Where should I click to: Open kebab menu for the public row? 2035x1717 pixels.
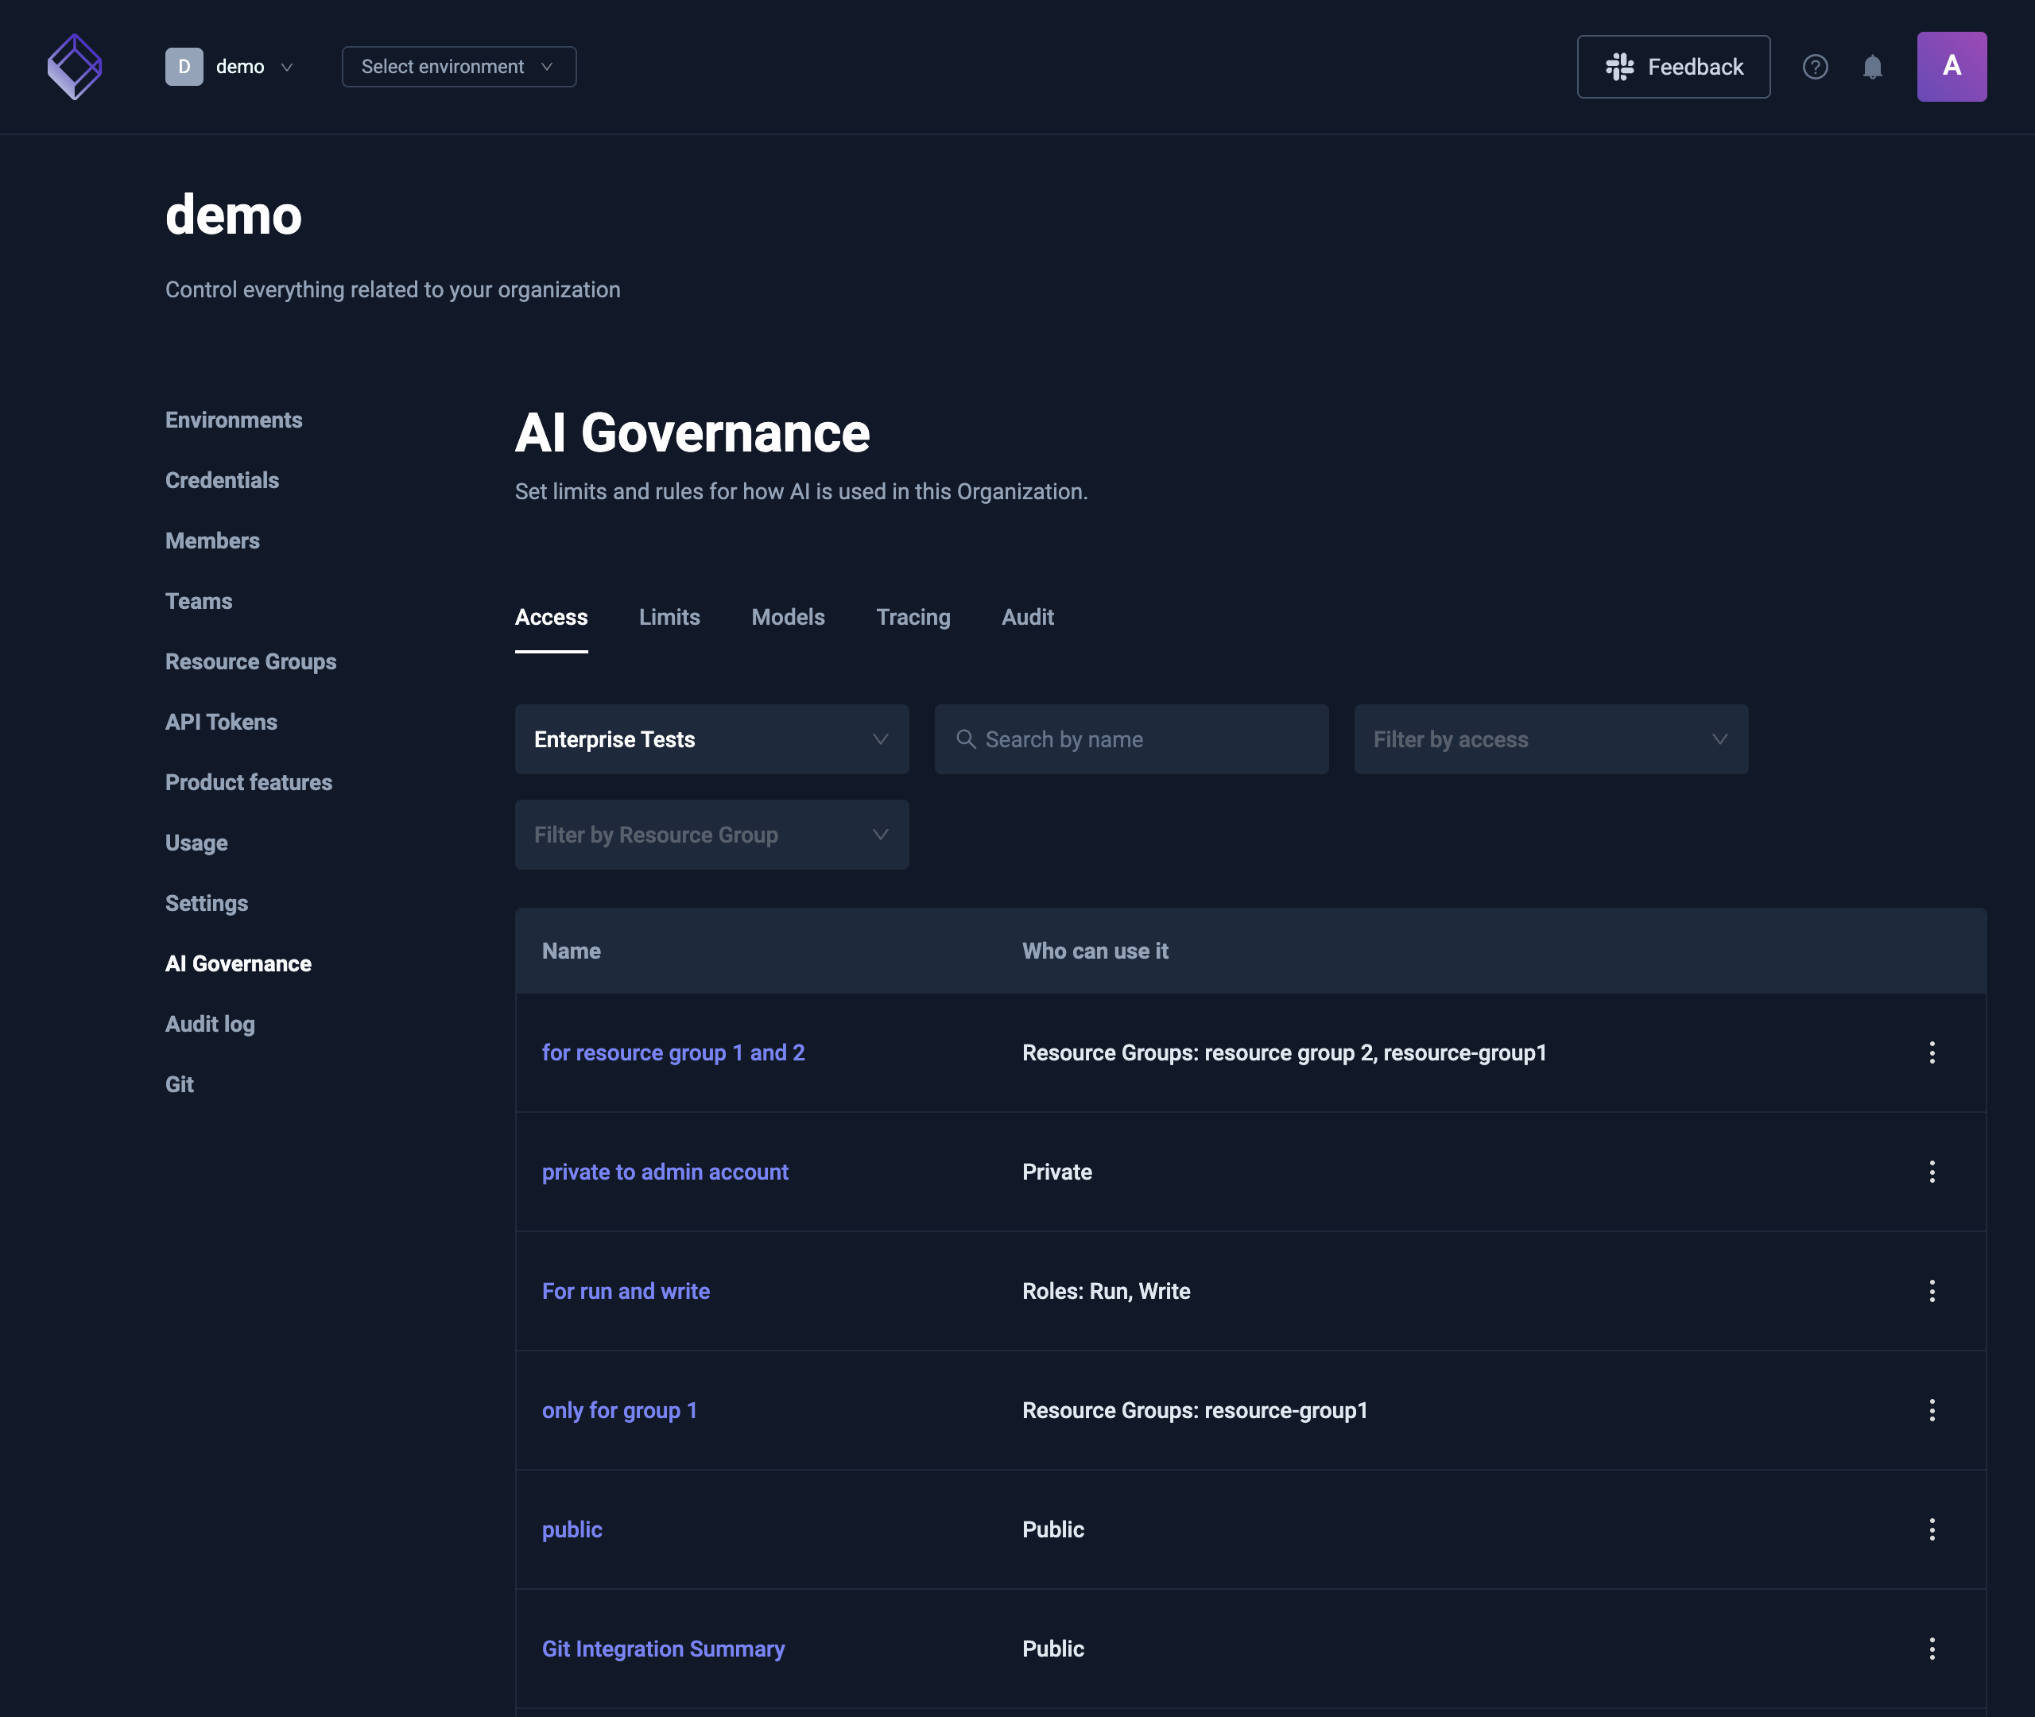tap(1932, 1529)
